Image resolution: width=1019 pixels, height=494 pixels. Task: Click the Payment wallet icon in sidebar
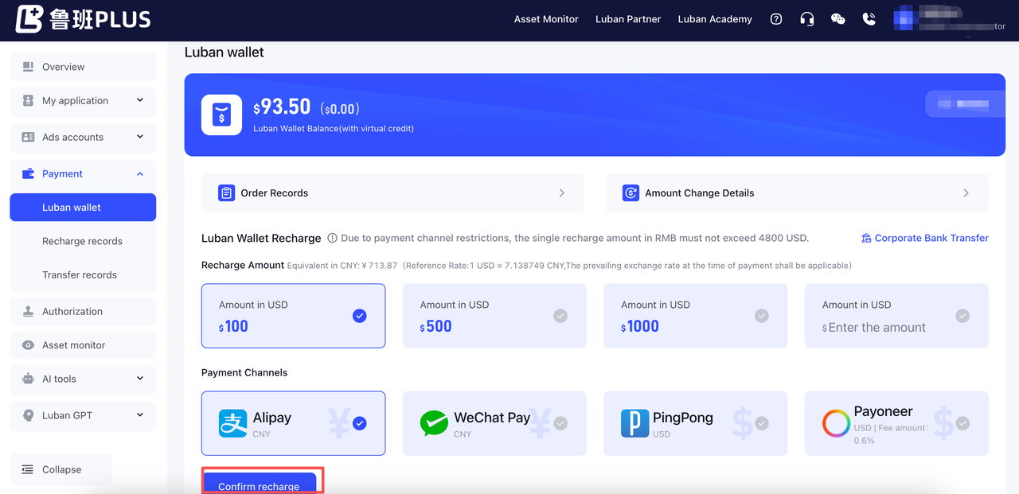[x=28, y=173]
